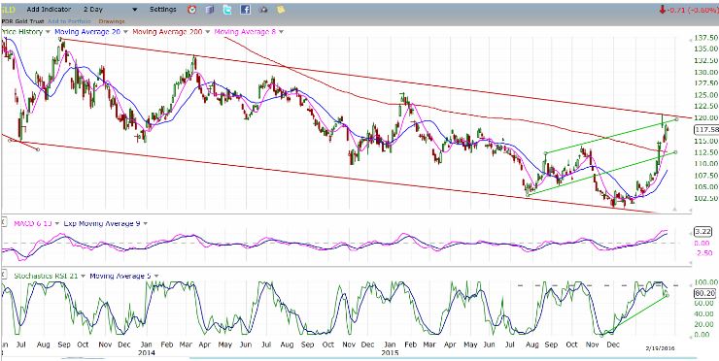This screenshot has width=719, height=361.
Task: Click the Drawings link
Action: [112, 21]
